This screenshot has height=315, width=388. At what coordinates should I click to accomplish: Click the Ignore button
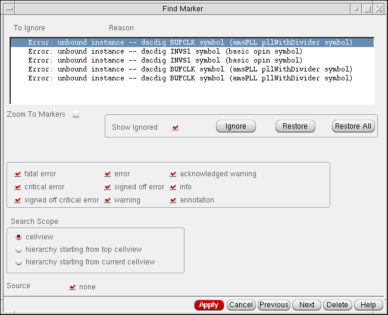click(x=236, y=126)
